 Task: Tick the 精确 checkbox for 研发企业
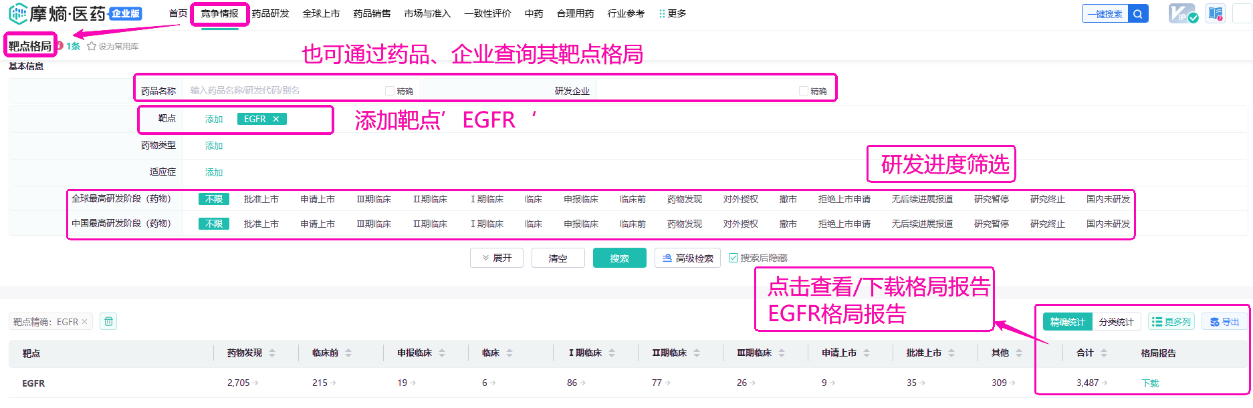[x=804, y=91]
